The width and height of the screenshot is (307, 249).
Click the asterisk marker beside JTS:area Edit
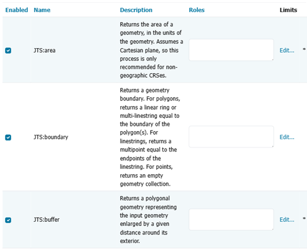point(304,49)
